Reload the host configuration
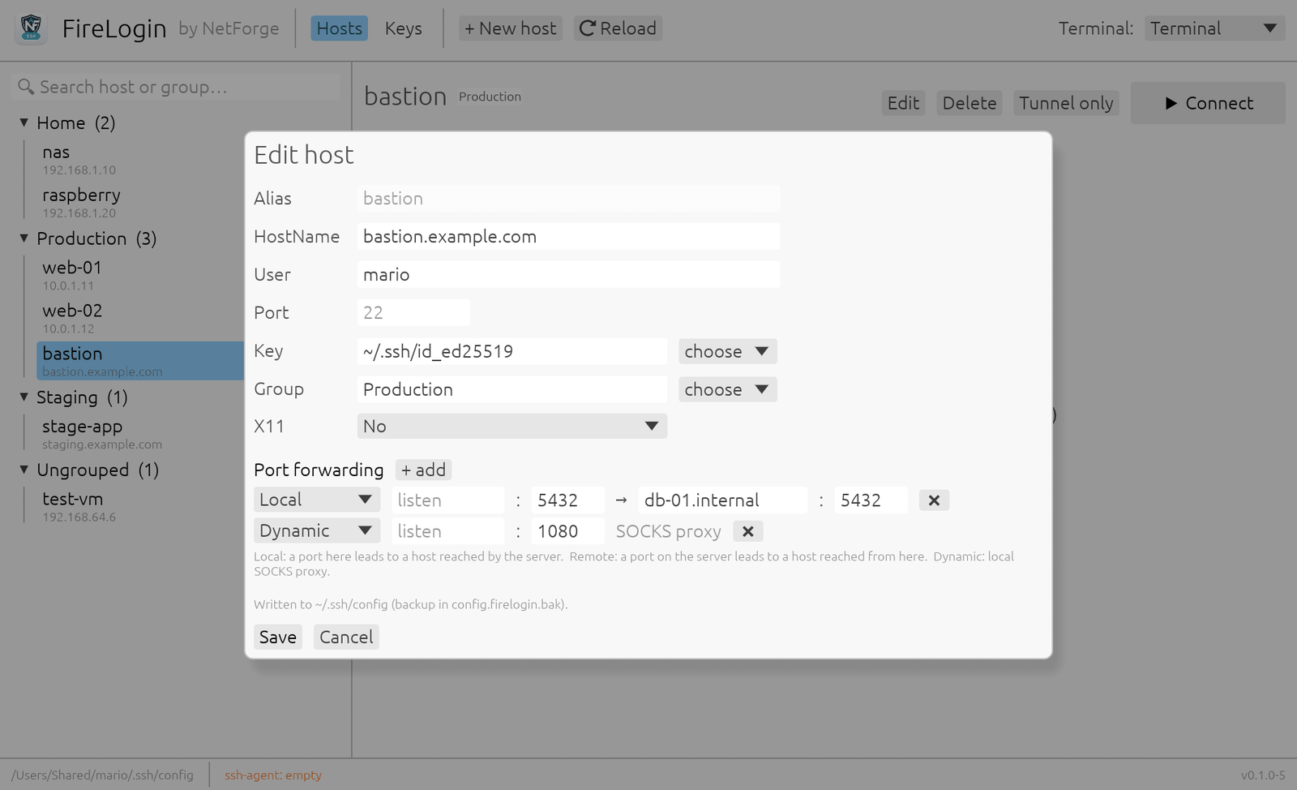1297x790 pixels. pyautogui.click(x=618, y=28)
